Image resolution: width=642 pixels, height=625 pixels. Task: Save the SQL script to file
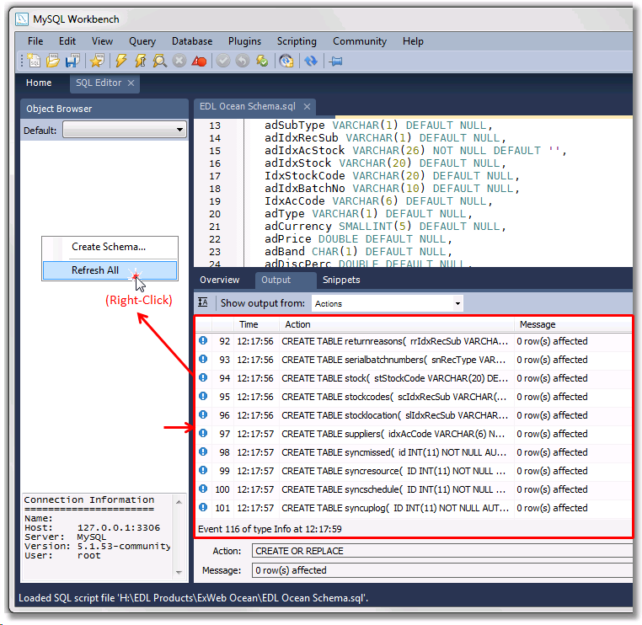point(73,61)
